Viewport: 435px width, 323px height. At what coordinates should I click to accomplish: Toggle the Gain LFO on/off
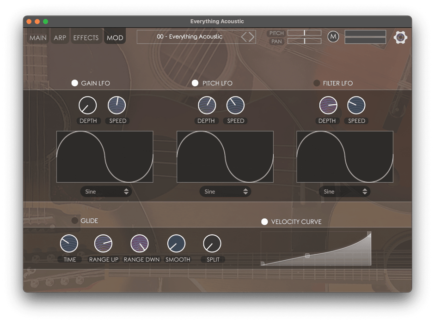click(x=74, y=83)
